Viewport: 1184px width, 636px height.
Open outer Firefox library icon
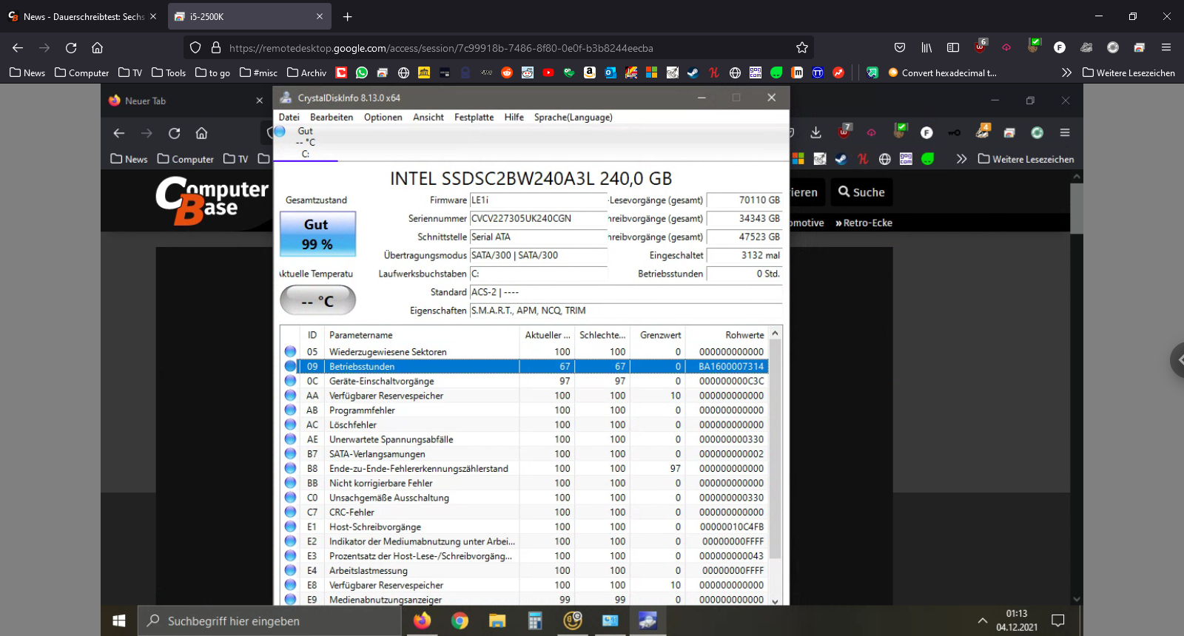coord(926,47)
